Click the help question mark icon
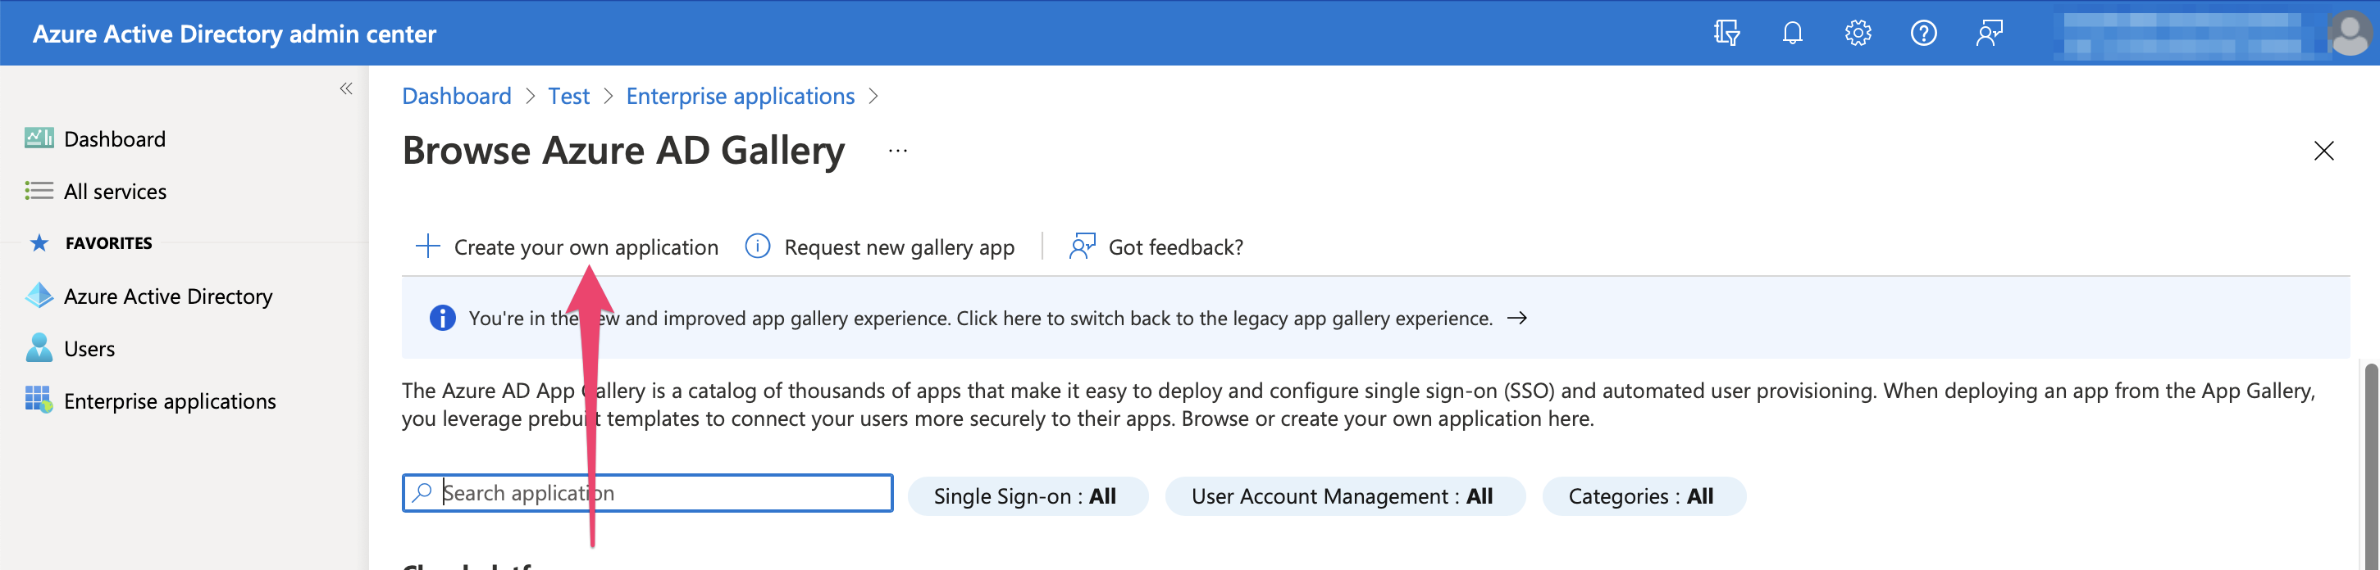This screenshot has width=2380, height=570. (1922, 34)
